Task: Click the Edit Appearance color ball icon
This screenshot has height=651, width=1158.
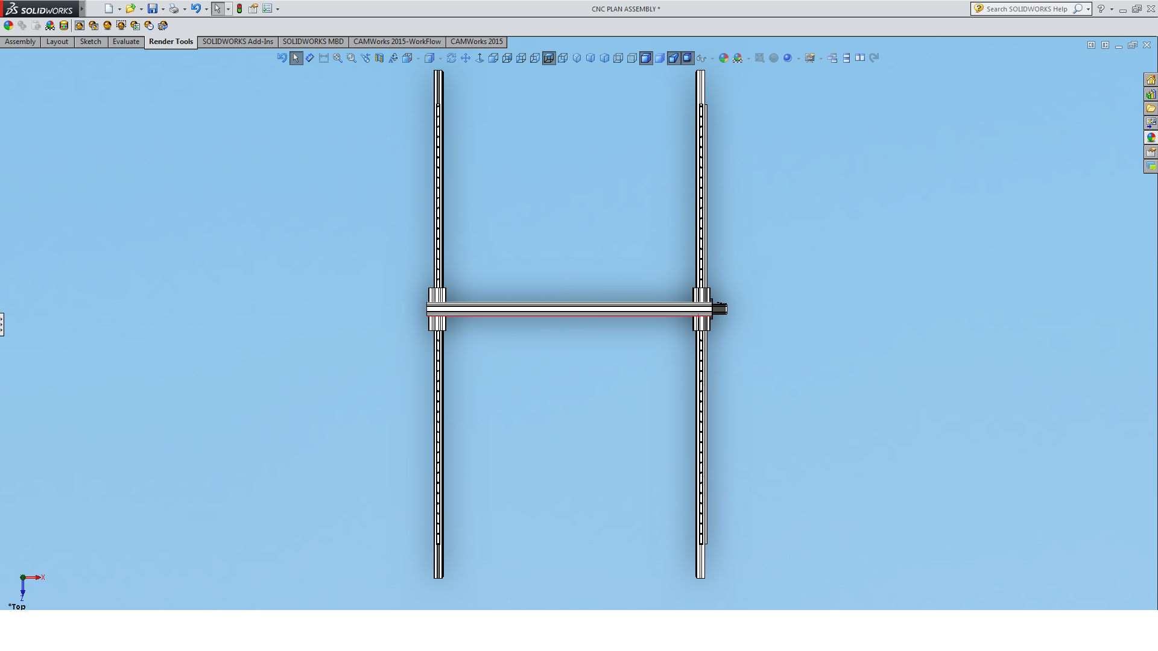Action: (8, 25)
